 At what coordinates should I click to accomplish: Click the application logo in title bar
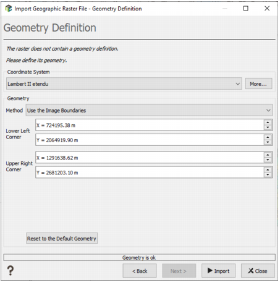(x=8, y=9)
